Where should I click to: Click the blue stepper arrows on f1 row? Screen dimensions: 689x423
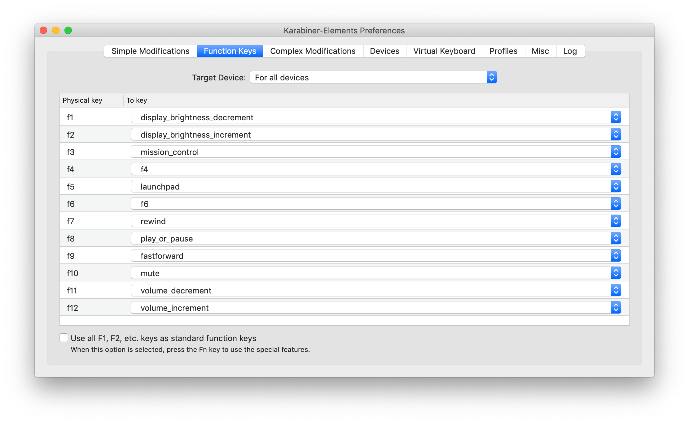[616, 117]
